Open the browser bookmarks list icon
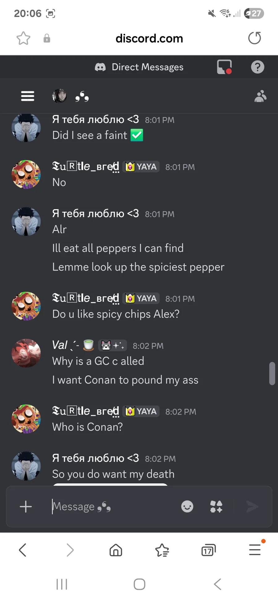The height and width of the screenshot is (602, 278). coord(162,550)
